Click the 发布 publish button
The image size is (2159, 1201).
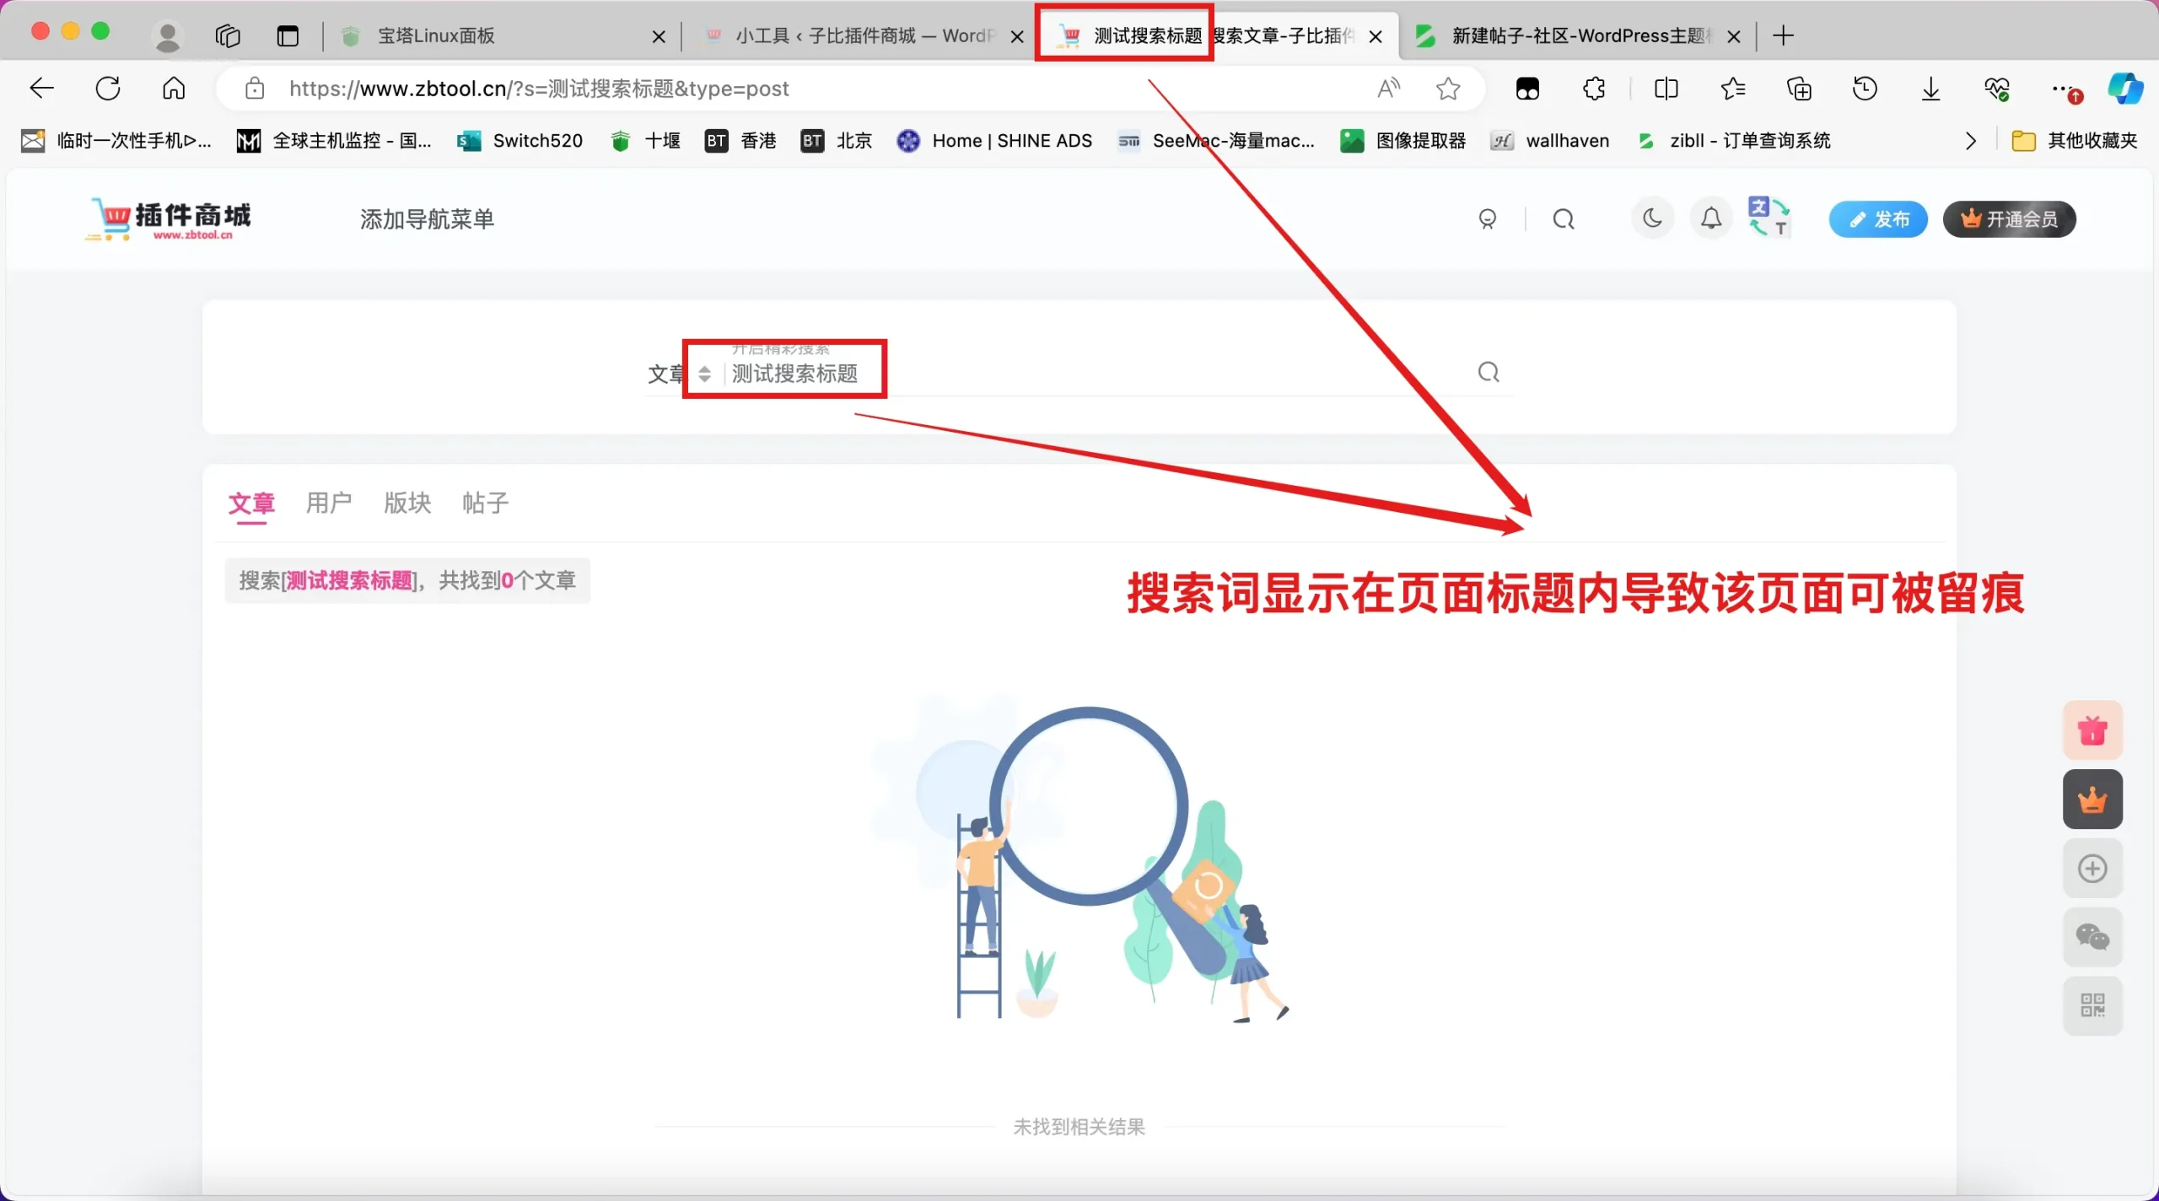[x=1878, y=219]
